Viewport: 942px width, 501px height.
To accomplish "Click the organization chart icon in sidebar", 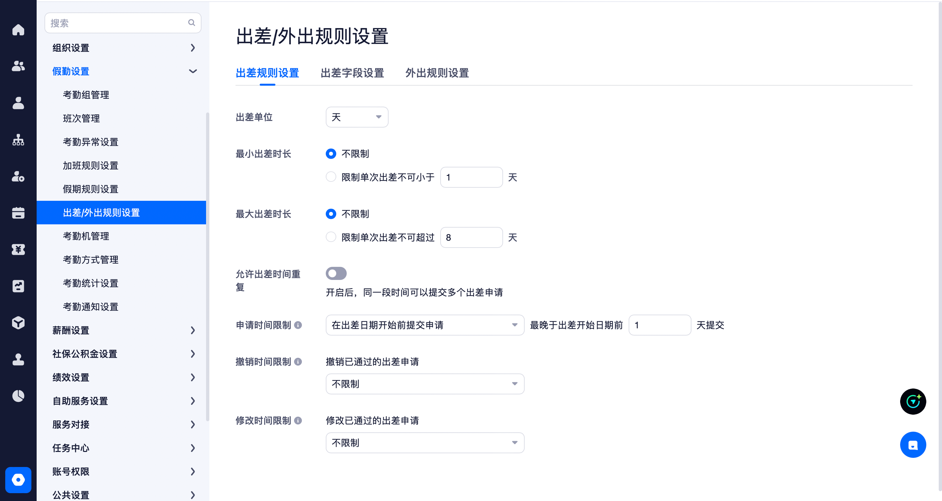I will pos(18,140).
